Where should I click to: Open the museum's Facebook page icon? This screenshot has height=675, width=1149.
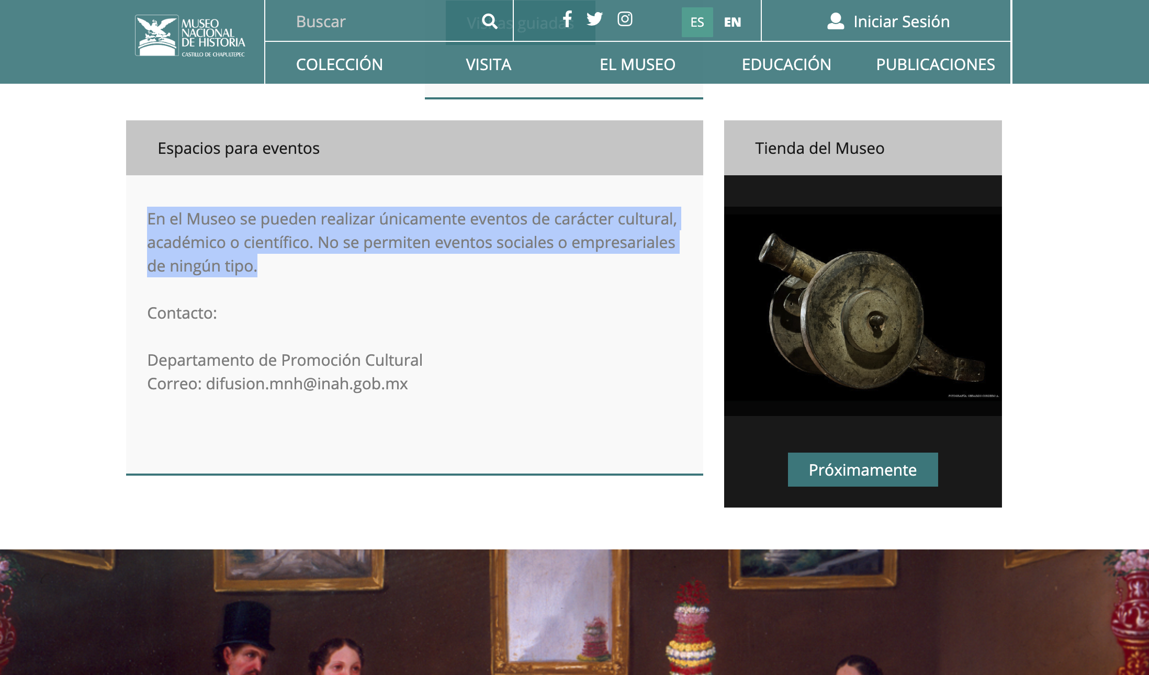[567, 19]
